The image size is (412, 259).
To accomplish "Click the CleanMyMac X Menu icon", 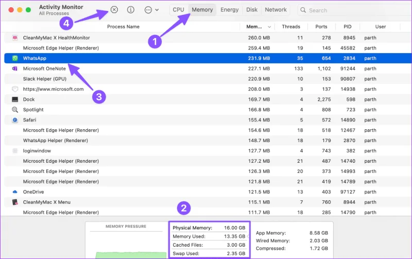I will 15,202.
